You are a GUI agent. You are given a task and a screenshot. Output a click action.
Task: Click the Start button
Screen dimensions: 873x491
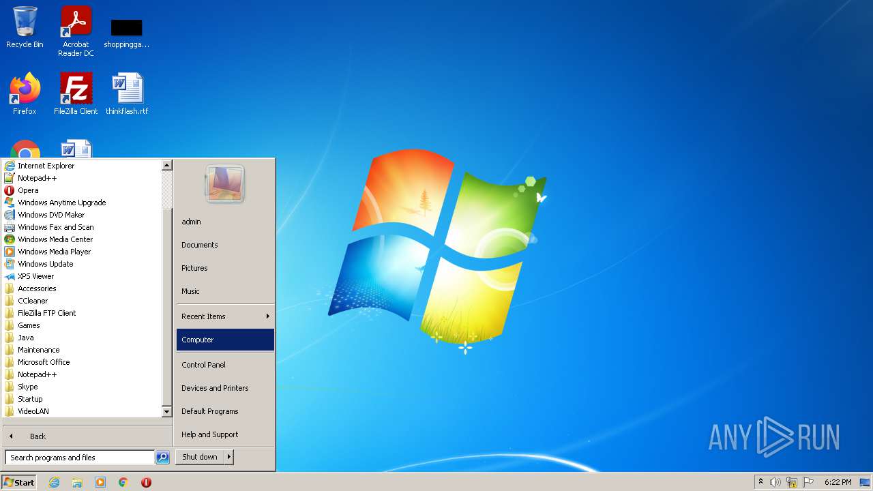19,482
